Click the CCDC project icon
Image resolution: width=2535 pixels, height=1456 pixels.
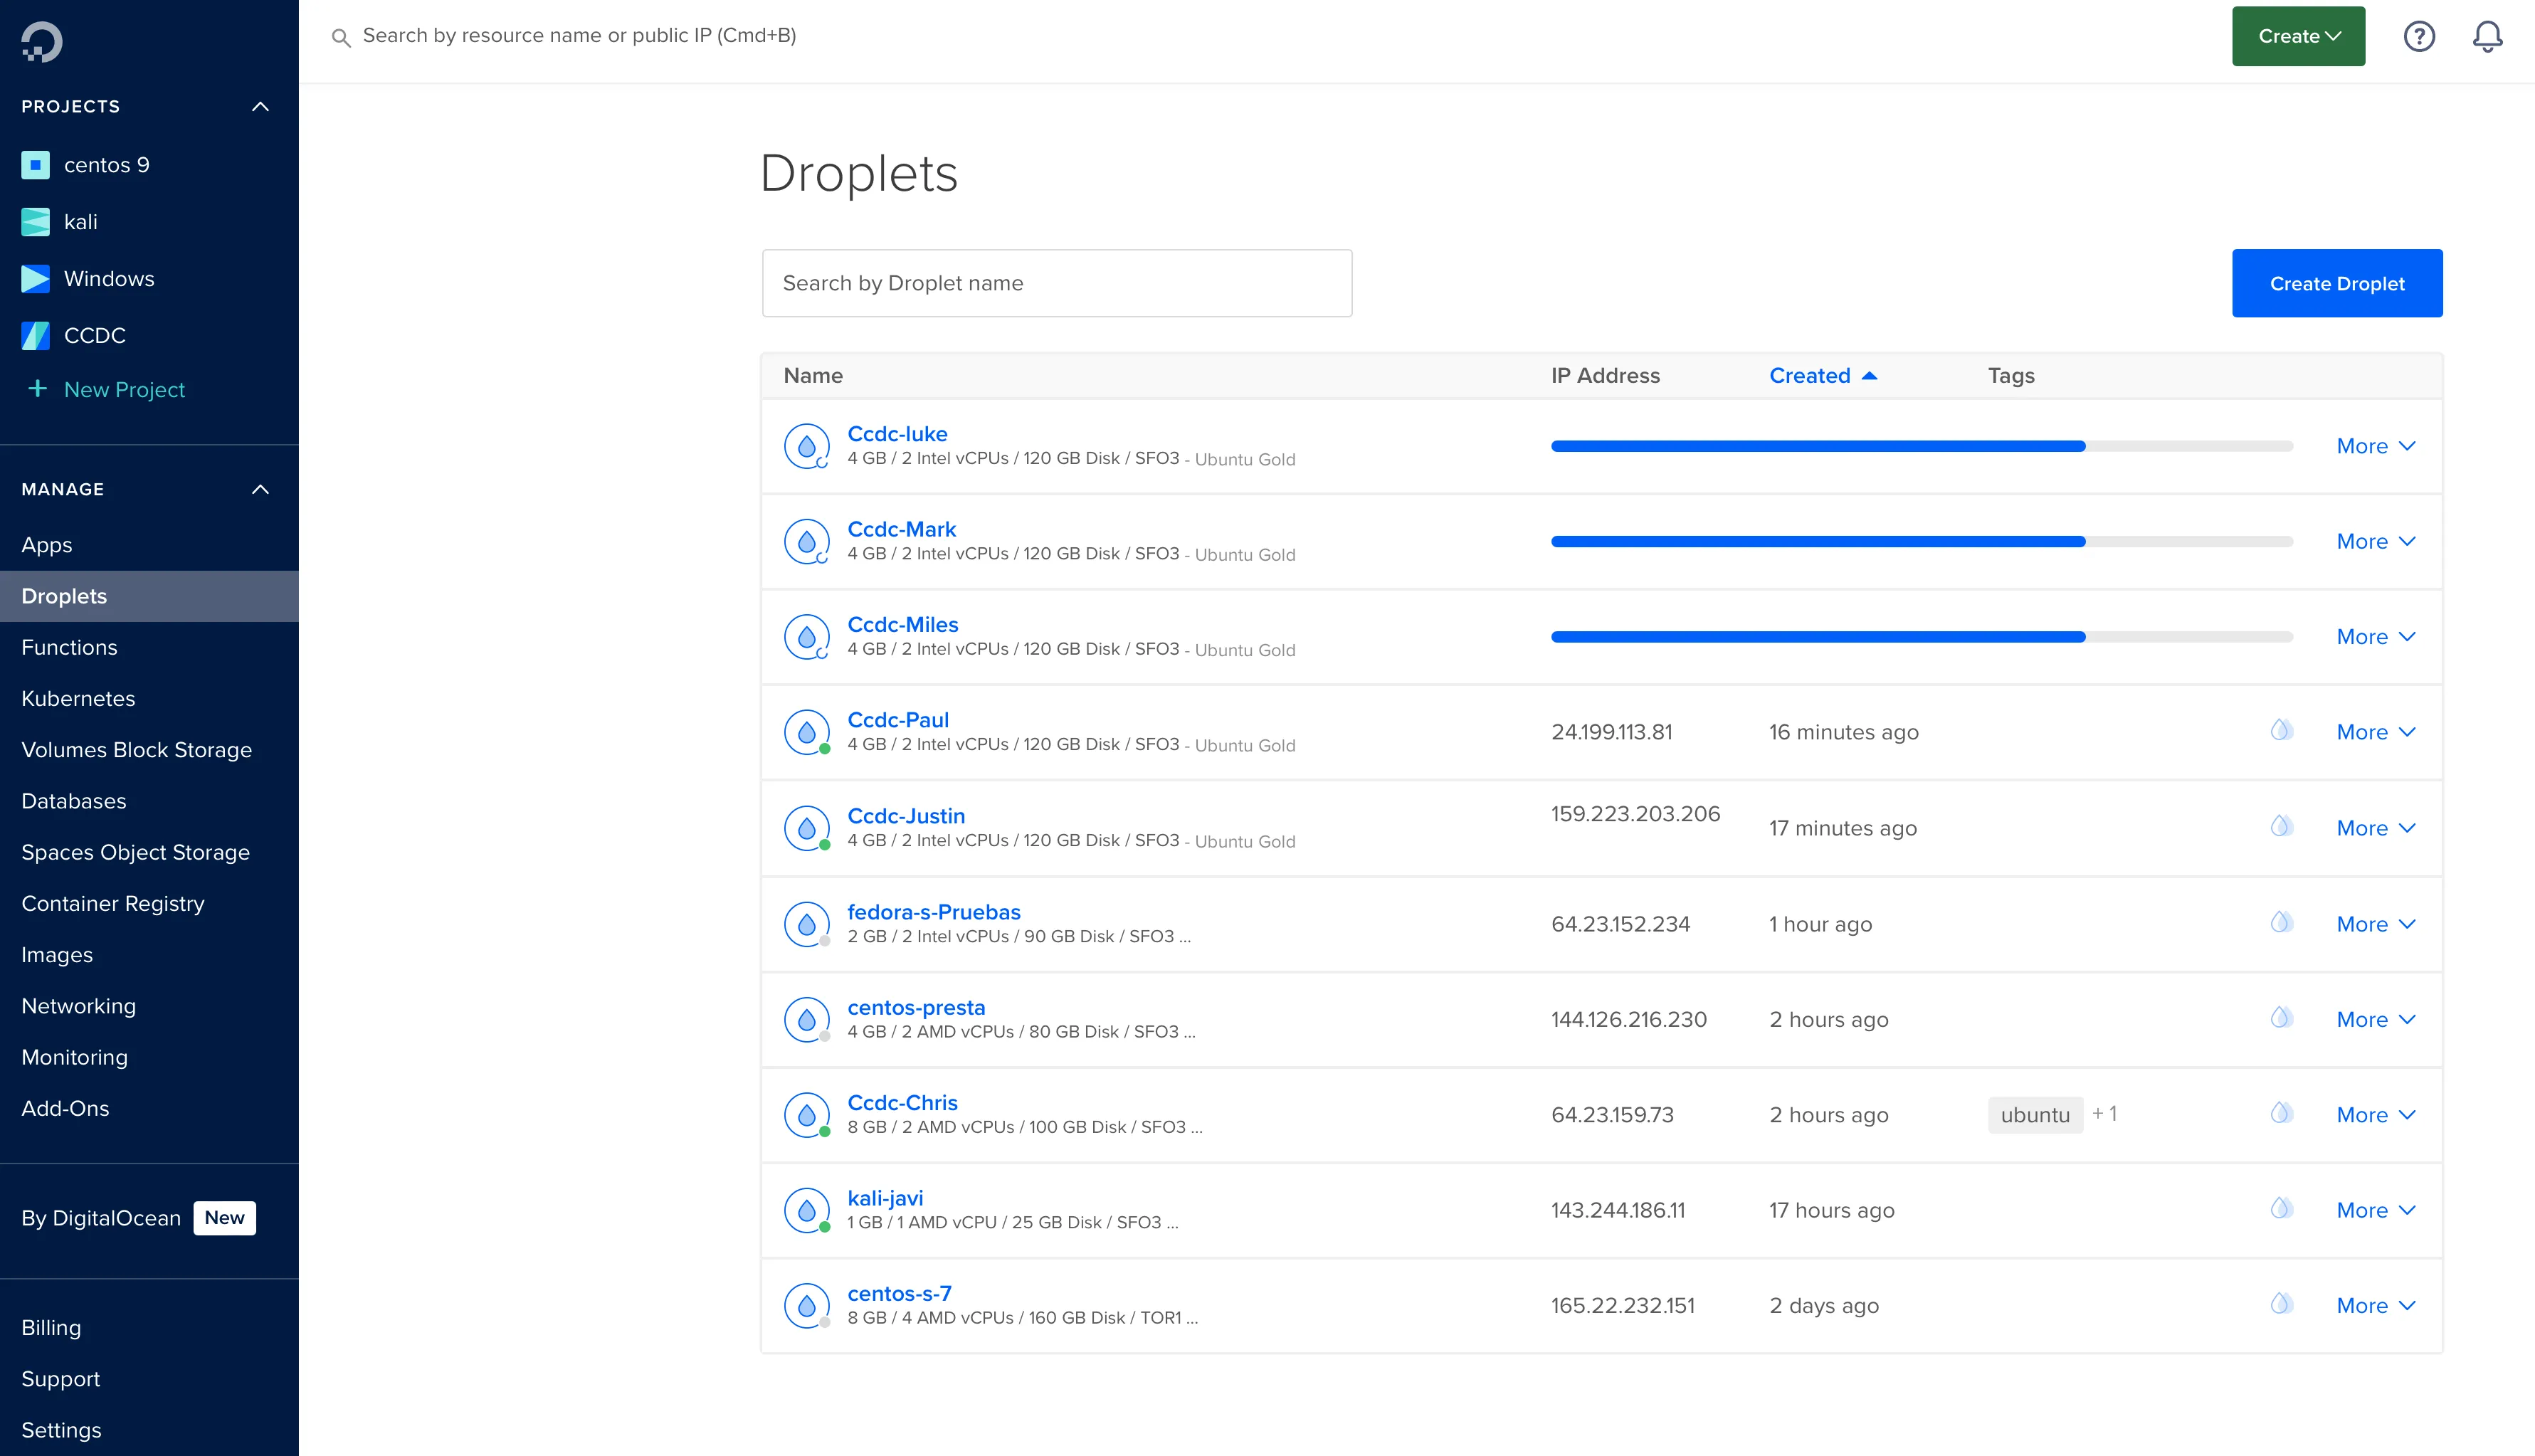pos(35,336)
